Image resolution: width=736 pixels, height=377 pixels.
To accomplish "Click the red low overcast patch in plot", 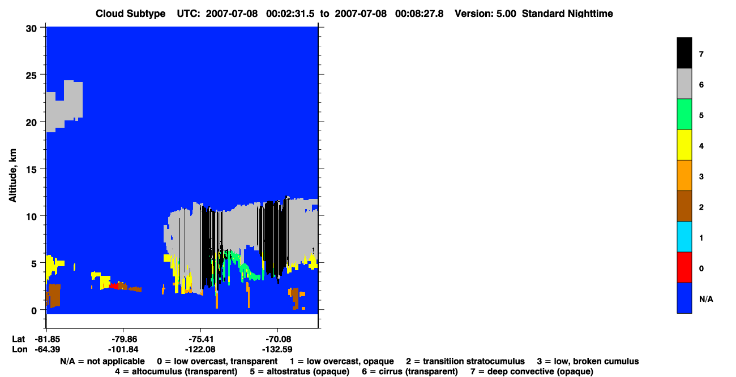I will pos(116,286).
